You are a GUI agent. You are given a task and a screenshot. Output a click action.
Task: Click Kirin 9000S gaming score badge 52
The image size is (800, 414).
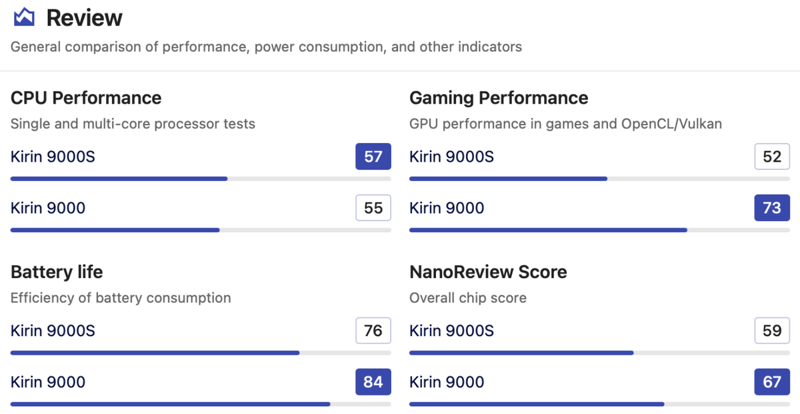tap(772, 156)
